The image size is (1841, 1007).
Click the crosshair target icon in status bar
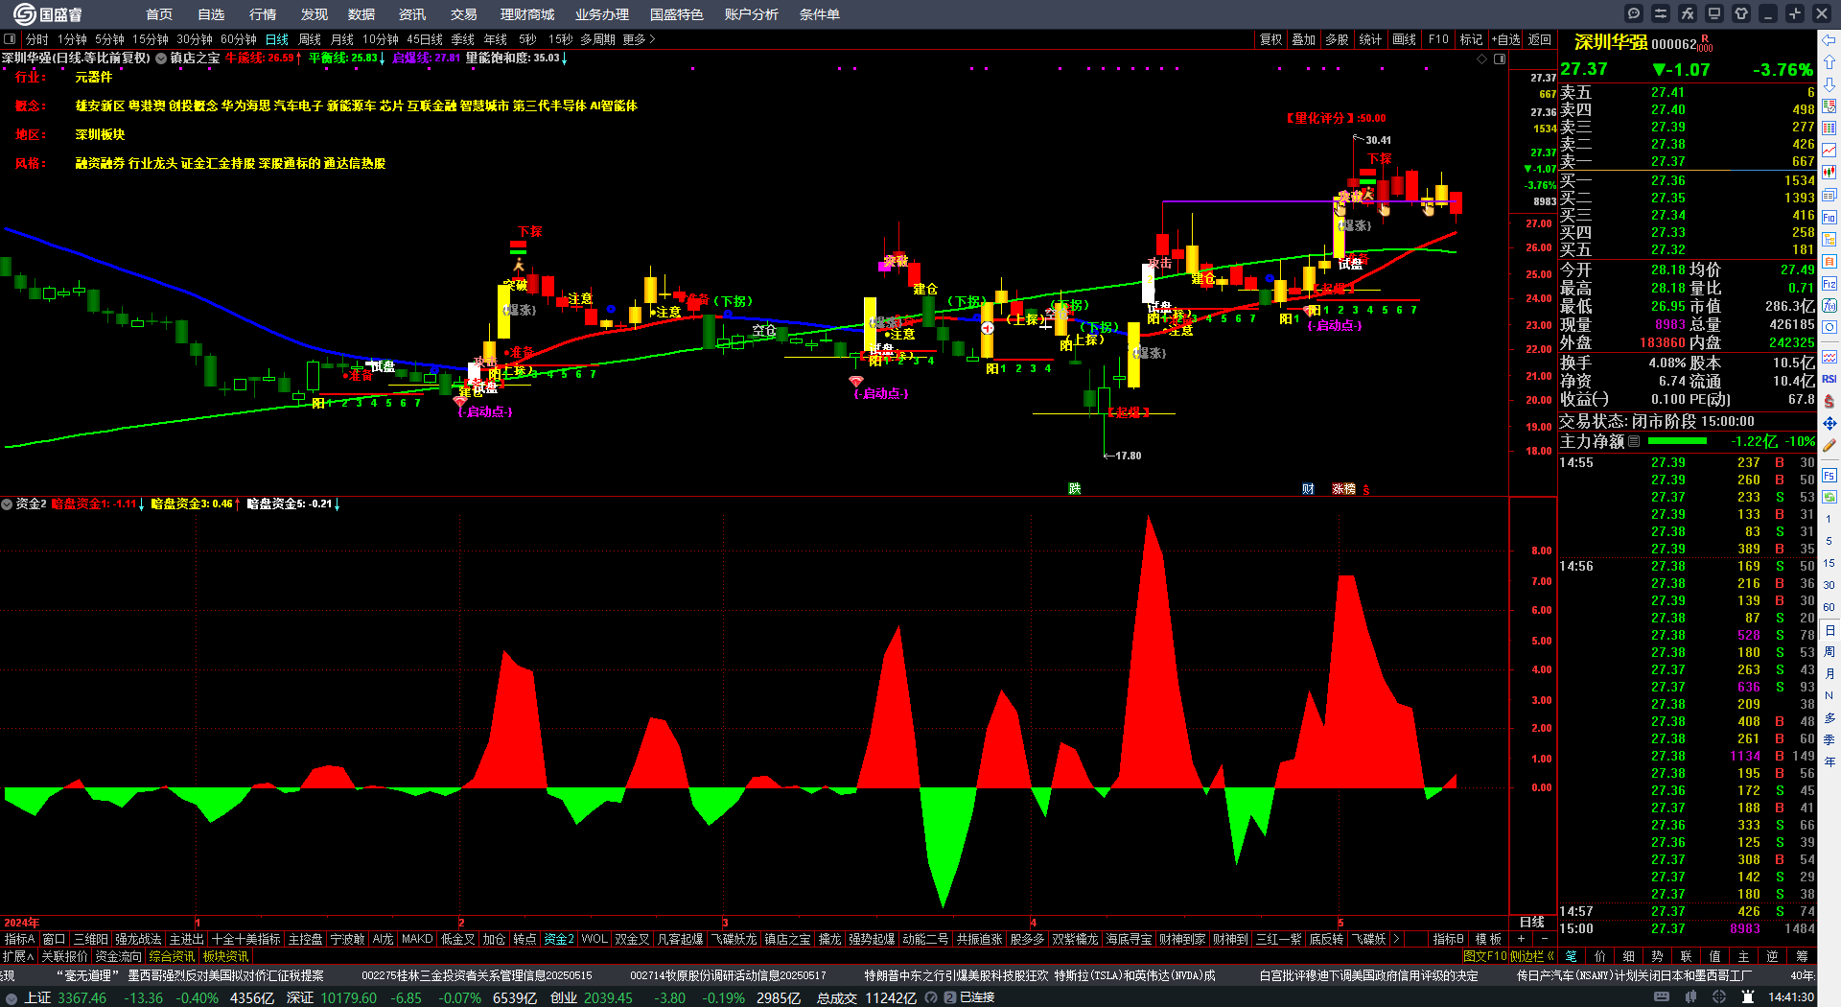[x=1719, y=997]
